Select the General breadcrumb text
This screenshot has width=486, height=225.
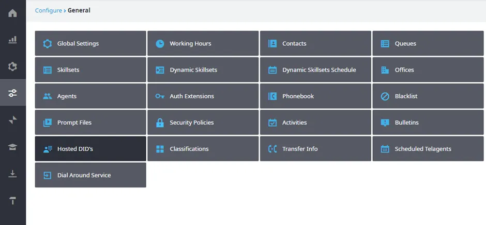point(79,10)
